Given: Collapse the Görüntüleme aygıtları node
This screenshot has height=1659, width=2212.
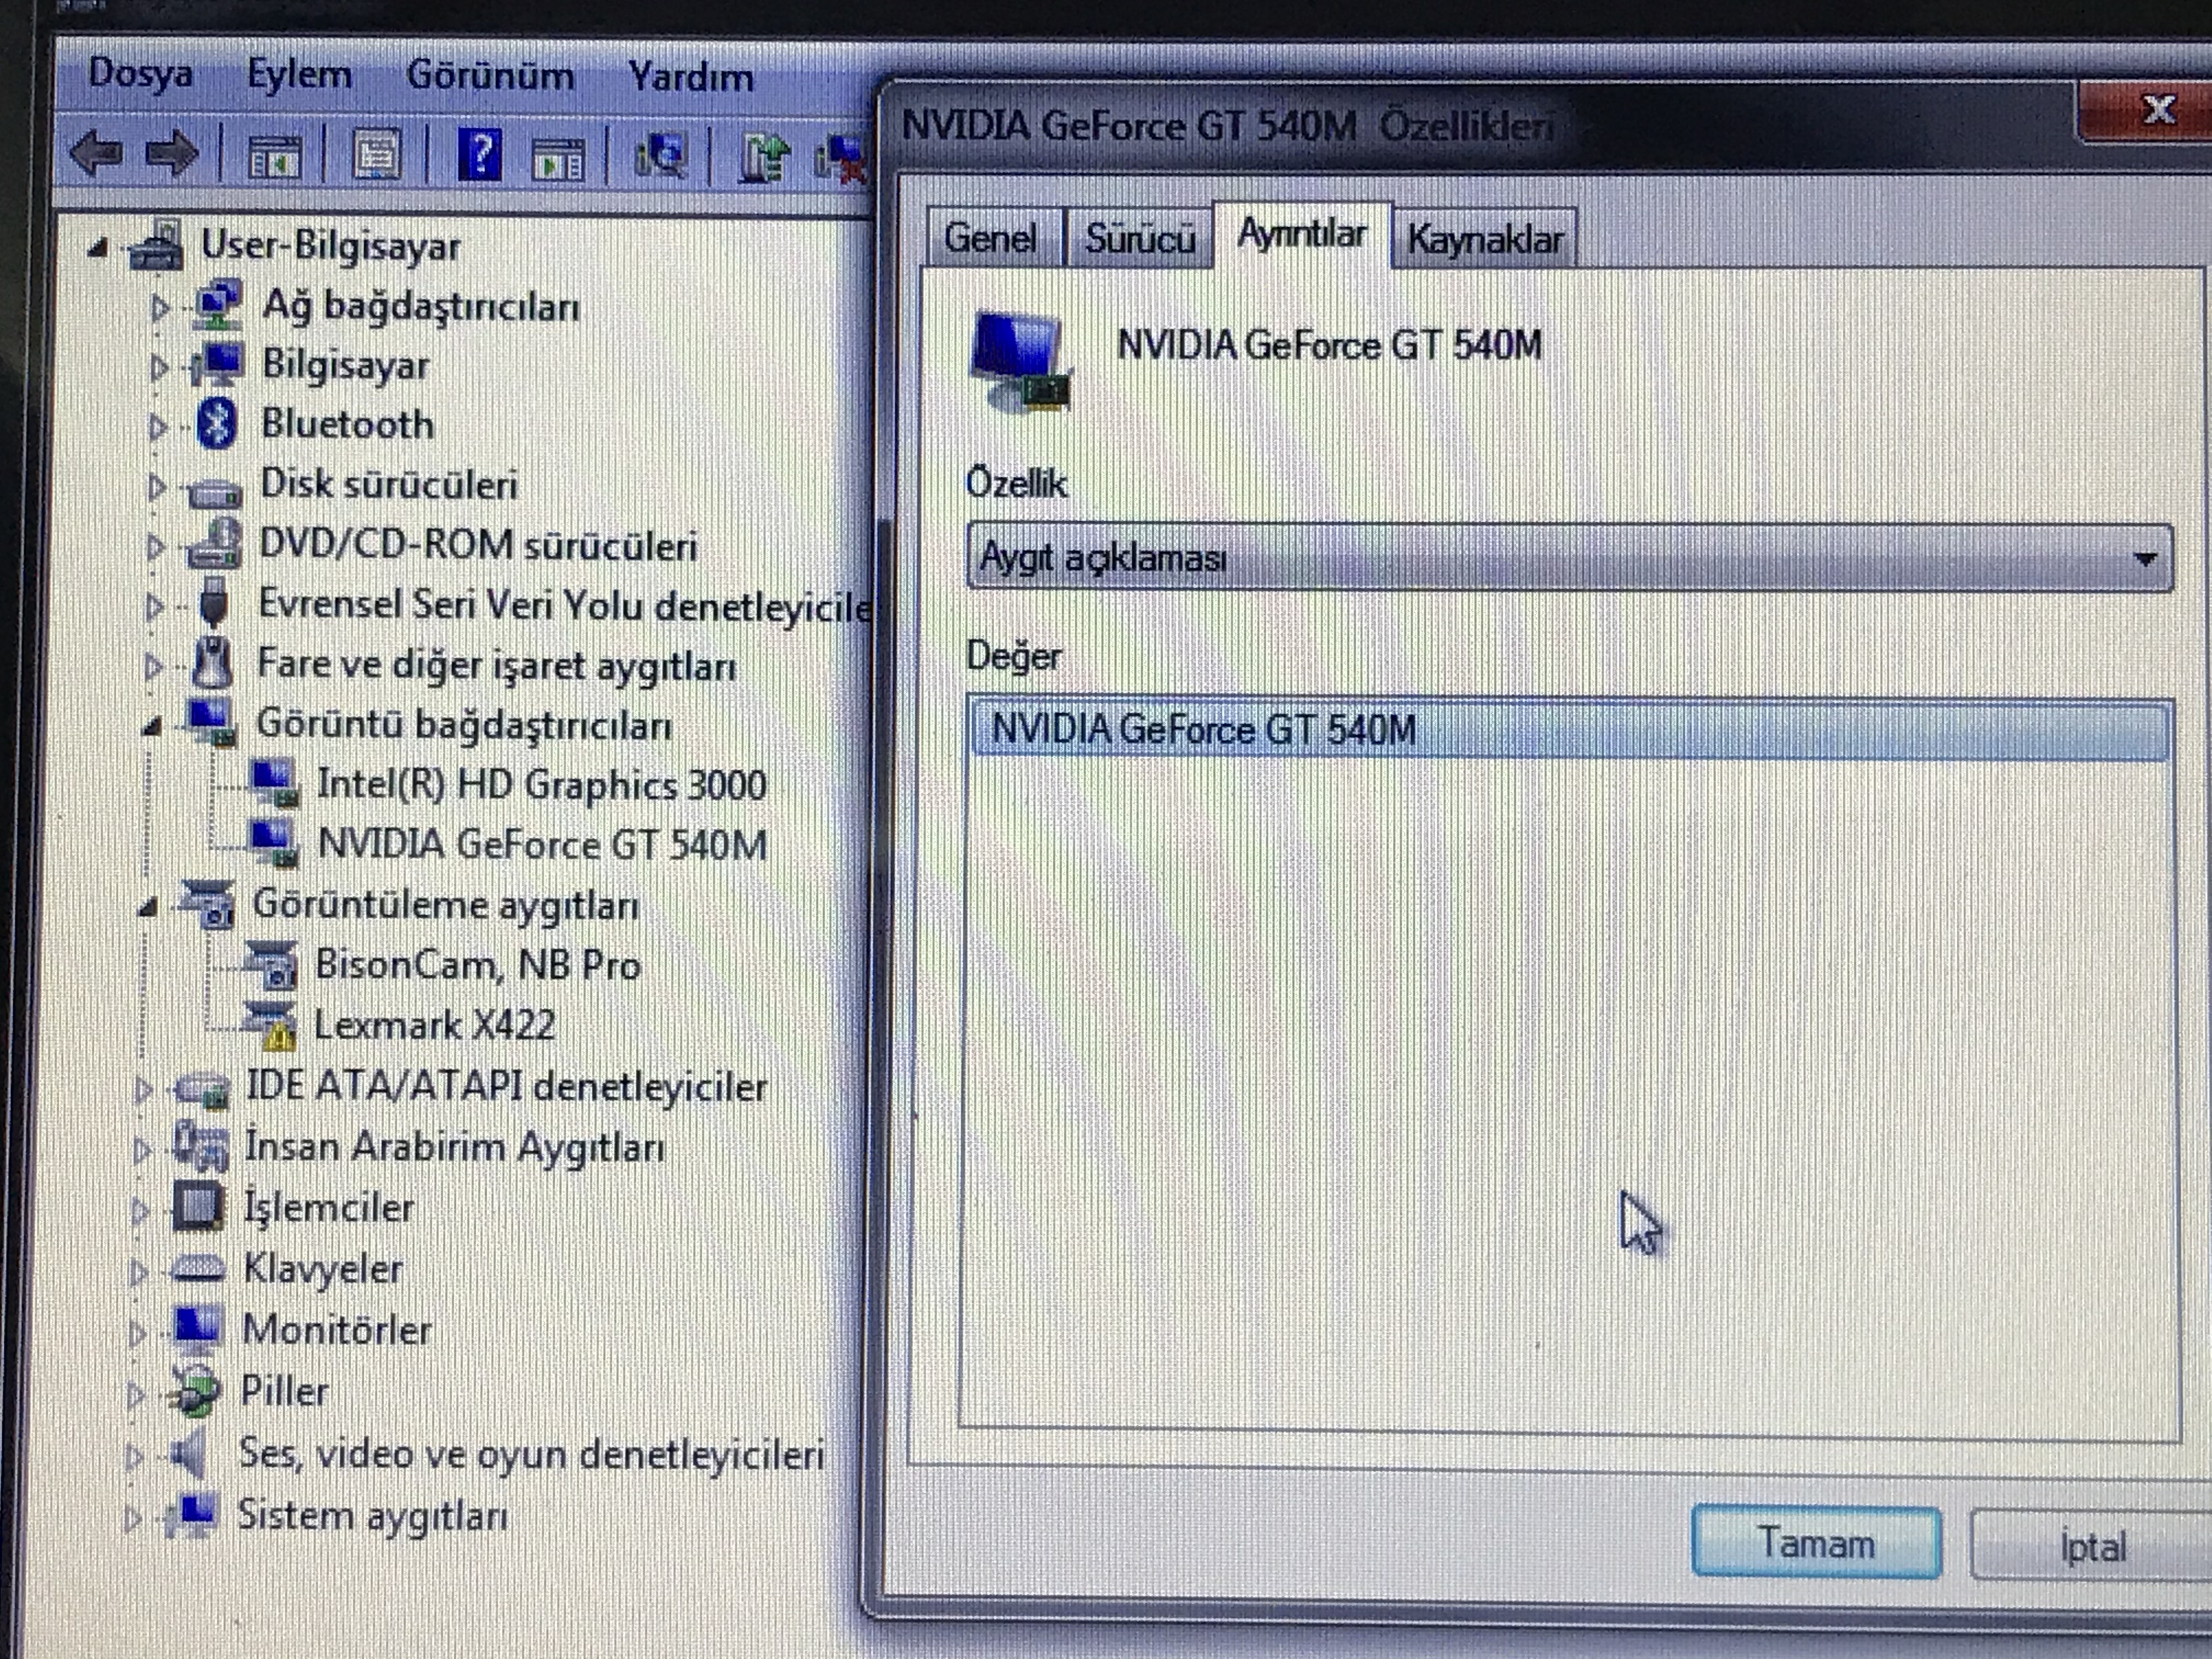Looking at the screenshot, I should point(147,907).
